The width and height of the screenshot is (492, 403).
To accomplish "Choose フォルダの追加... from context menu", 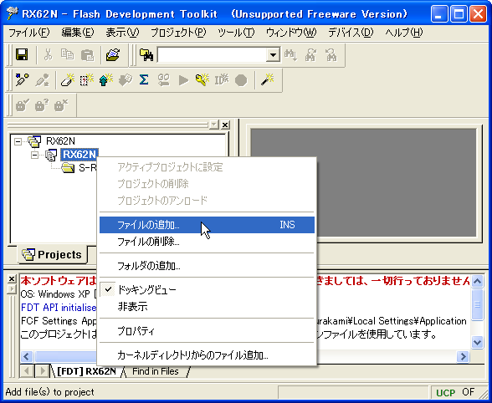I will click(207, 266).
